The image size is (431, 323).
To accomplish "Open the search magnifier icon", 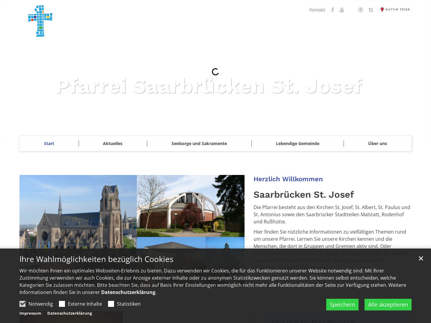I will coord(371,10).
